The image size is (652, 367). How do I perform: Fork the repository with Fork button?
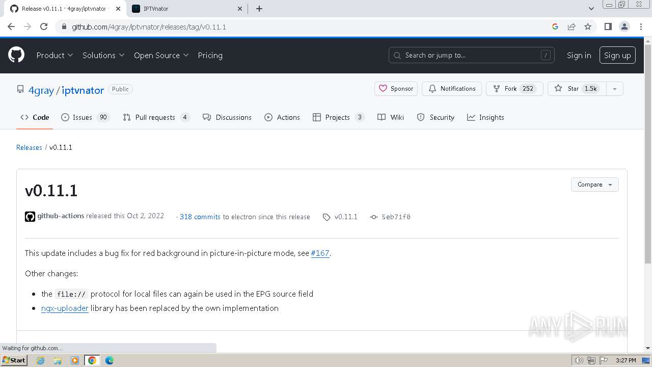click(514, 89)
